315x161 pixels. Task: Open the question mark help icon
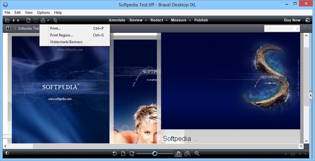(8, 28)
